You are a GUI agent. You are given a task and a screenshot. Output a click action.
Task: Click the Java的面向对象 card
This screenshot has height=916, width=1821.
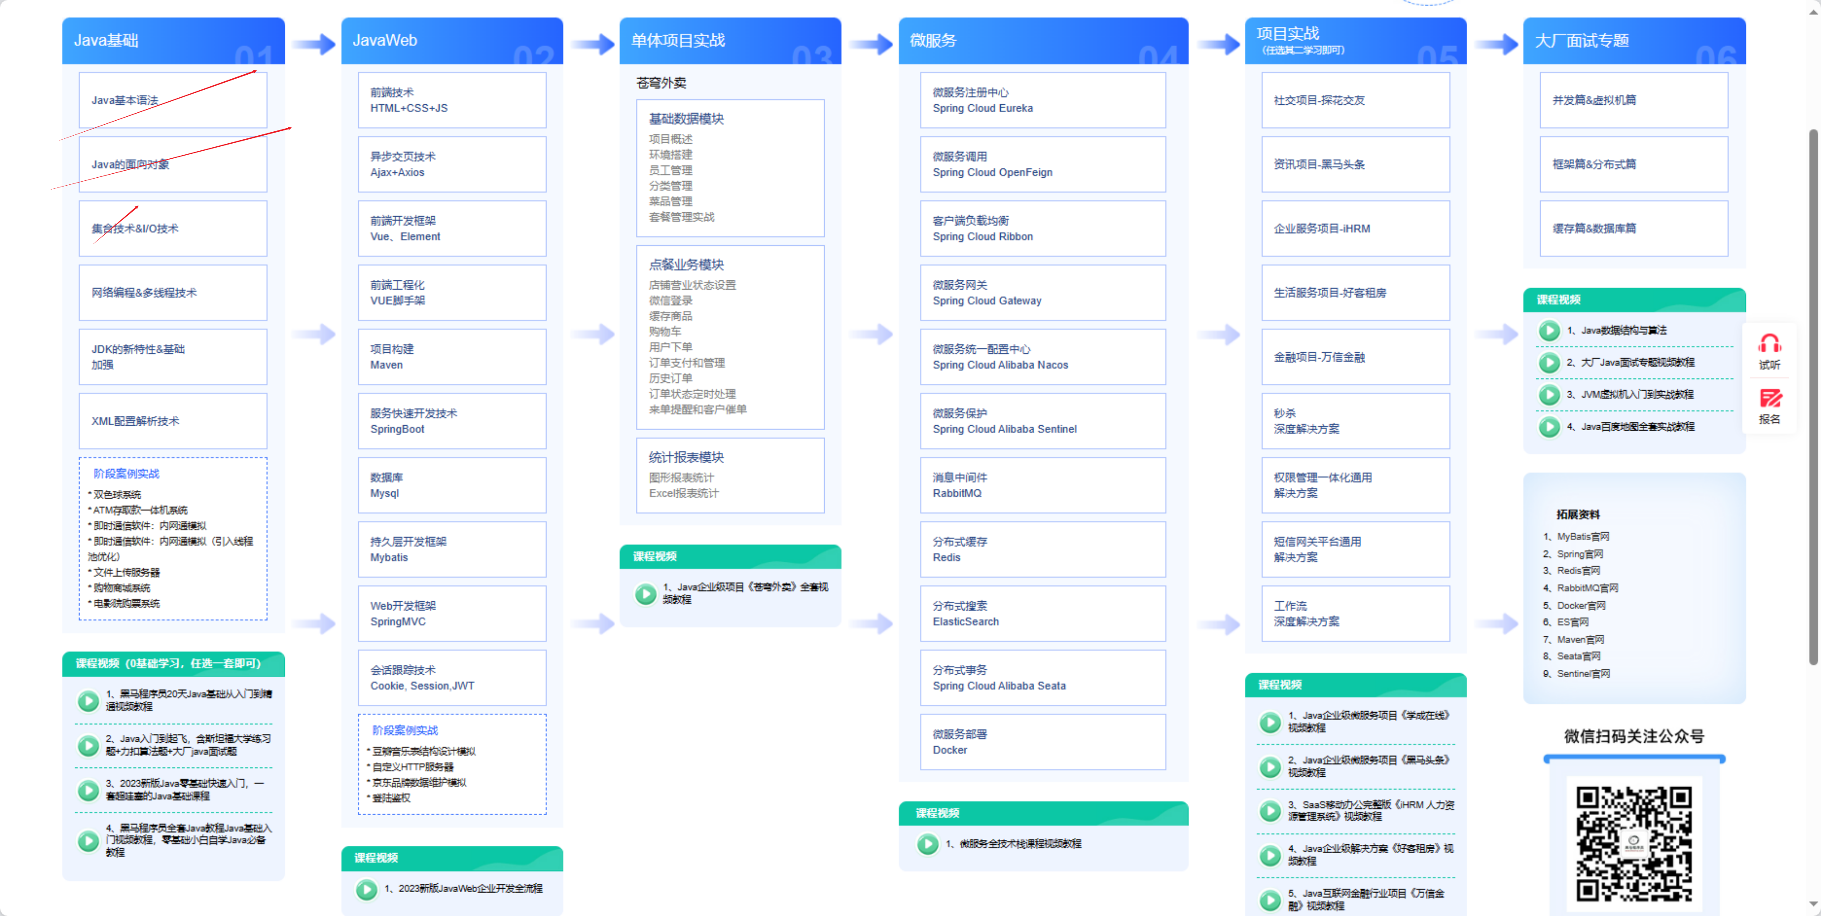coord(173,165)
